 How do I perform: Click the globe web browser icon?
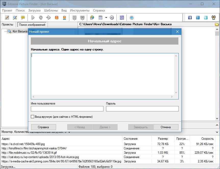[92, 18]
